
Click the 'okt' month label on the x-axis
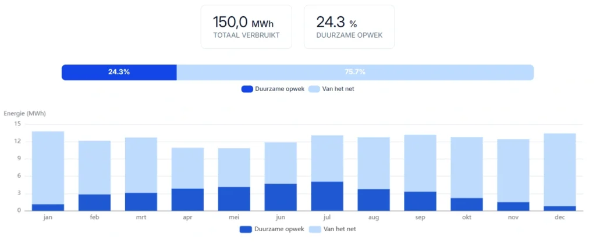point(466,217)
